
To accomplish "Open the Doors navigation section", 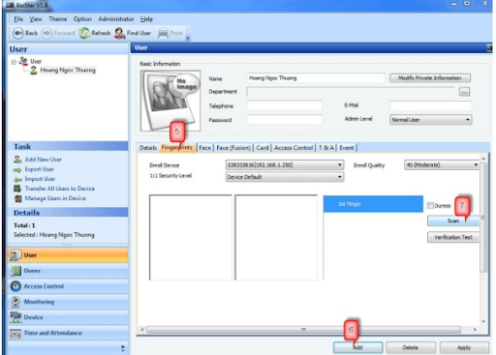I will coord(68,271).
